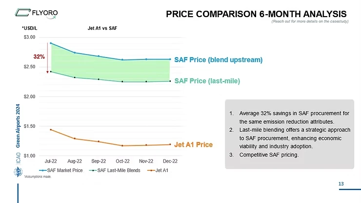361x203 pixels.
Task: Click the "Jet A1 Price" orange label
Action: click(194, 144)
